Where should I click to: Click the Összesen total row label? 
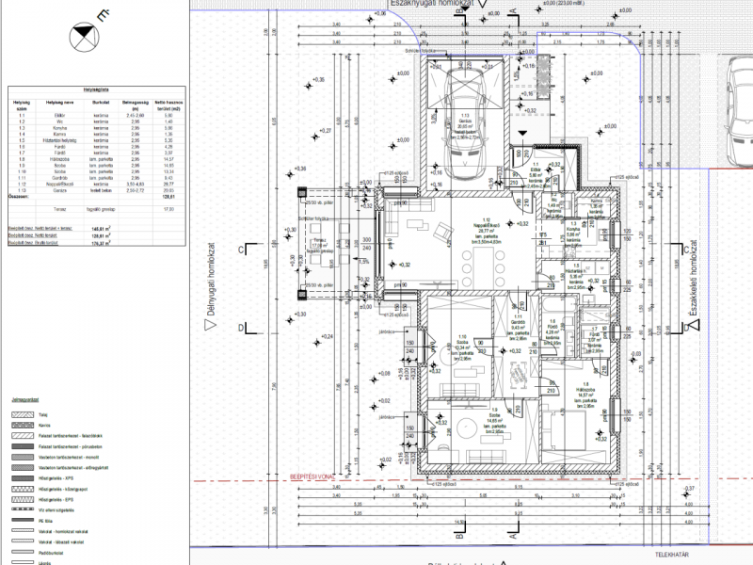click(18, 197)
